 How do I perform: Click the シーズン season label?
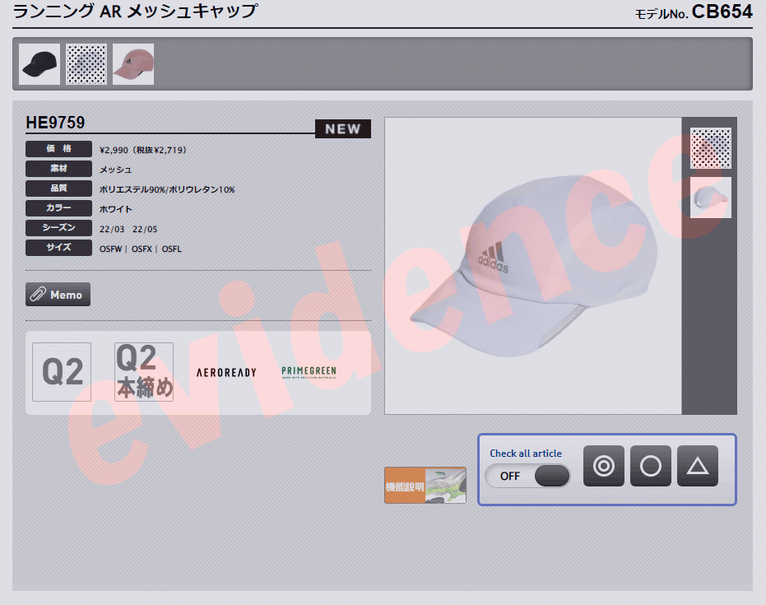pyautogui.click(x=58, y=228)
